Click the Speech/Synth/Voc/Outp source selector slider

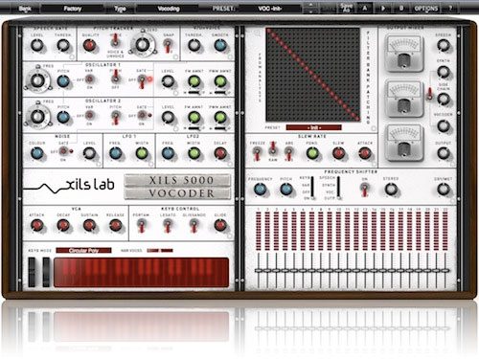(338, 188)
